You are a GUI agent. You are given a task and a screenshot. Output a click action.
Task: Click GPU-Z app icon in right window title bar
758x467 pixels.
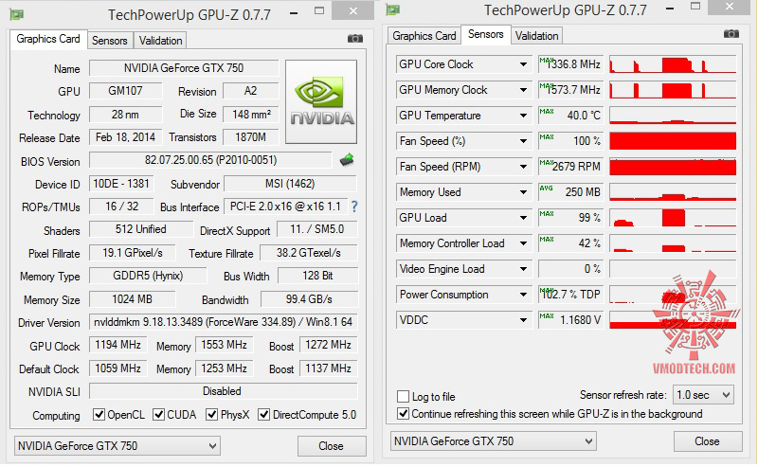point(393,9)
